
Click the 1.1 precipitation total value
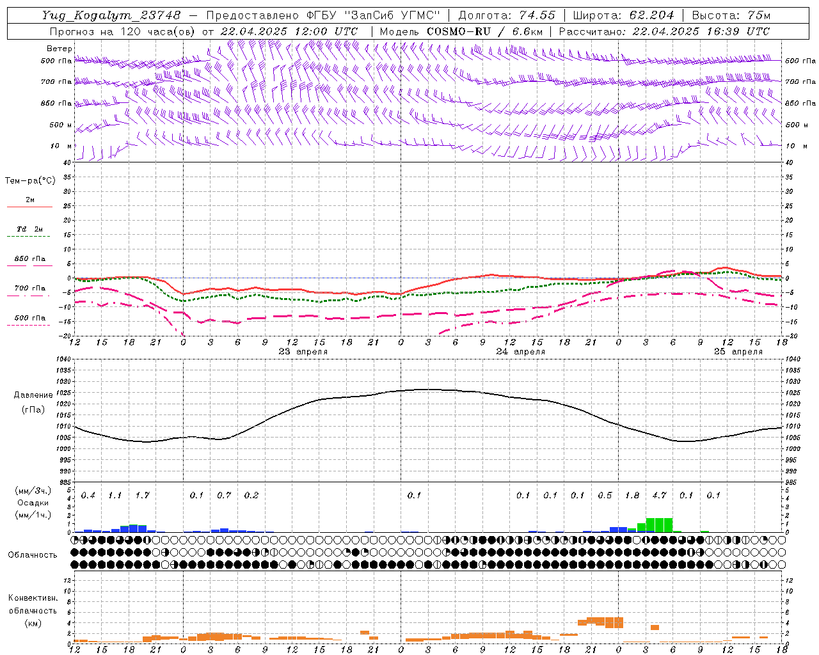(115, 496)
